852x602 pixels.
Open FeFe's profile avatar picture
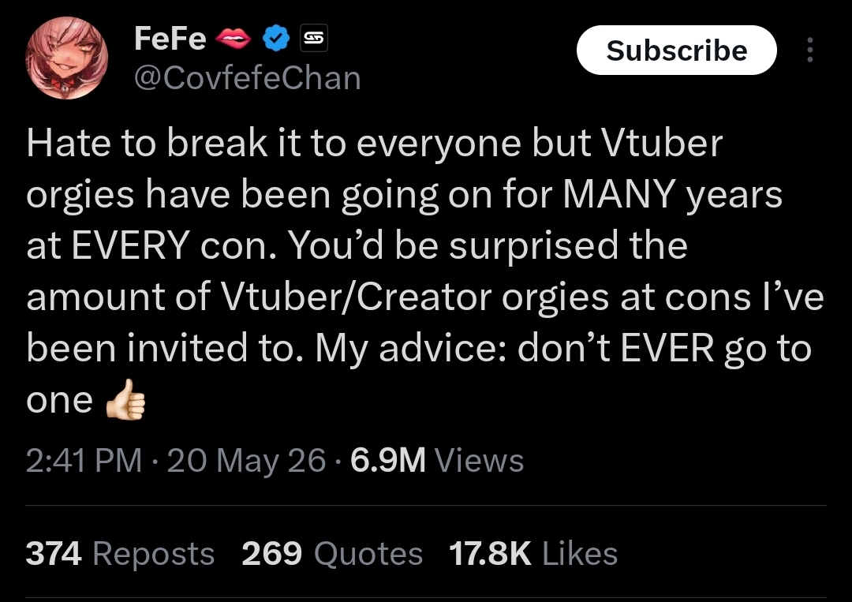tap(66, 58)
